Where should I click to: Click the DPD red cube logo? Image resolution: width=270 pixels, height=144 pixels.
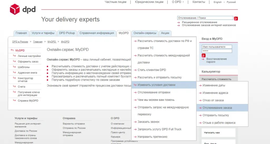coord(15,9)
